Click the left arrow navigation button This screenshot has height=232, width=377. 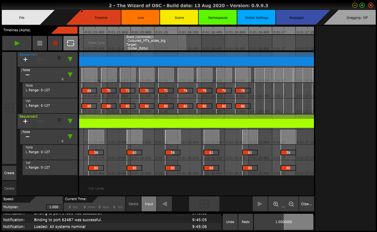pyautogui.click(x=164, y=204)
